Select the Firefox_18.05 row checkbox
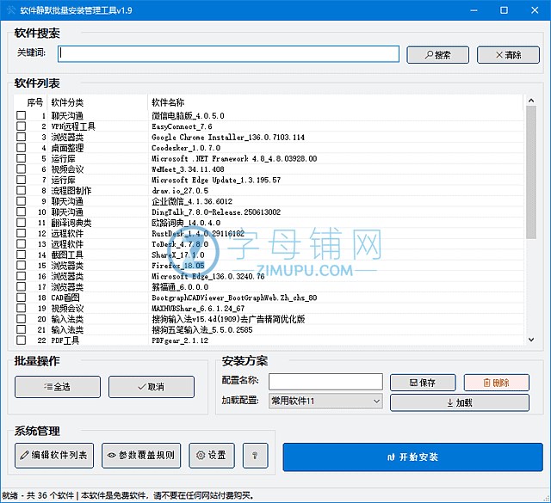The width and height of the screenshot is (551, 503). point(22,266)
